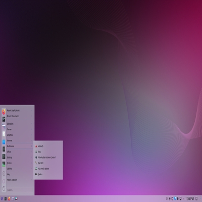202x202 pixels.
Task: Open the Help menu entry
Action: [20, 174]
